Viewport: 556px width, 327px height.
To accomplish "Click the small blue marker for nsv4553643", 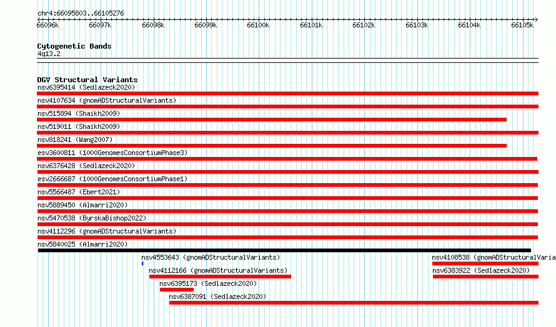I will point(142,263).
